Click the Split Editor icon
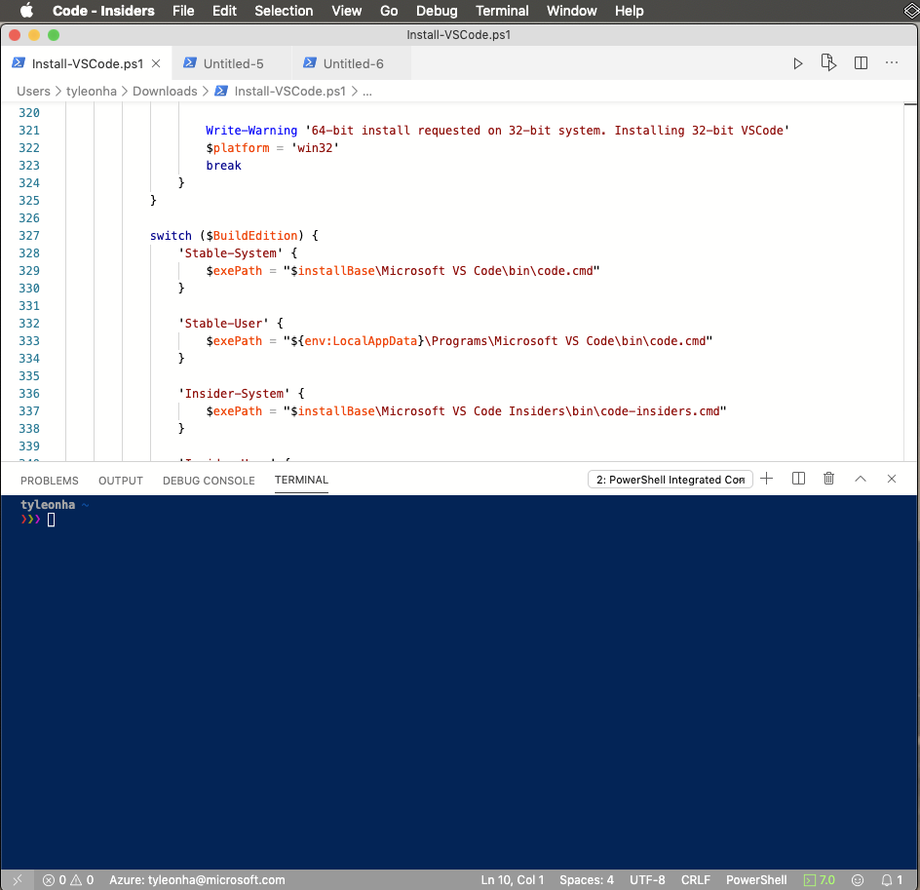920x890 pixels. tap(861, 61)
